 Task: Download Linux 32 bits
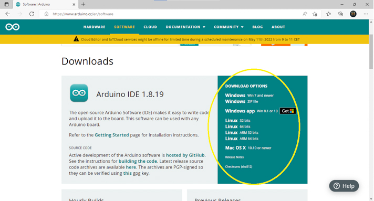pos(237,120)
